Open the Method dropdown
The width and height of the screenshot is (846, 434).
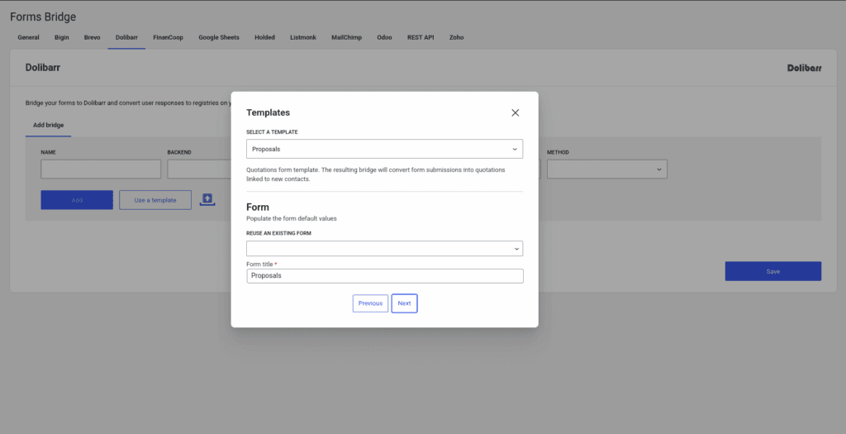607,169
